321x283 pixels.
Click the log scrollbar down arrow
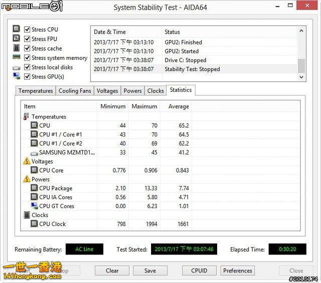tap(301, 77)
